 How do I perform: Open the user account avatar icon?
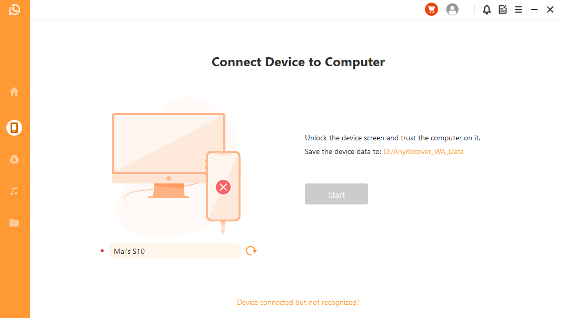[452, 9]
